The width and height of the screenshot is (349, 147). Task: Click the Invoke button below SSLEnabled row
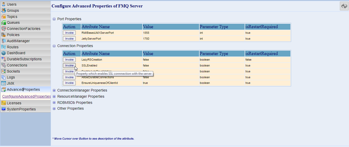(x=69, y=71)
